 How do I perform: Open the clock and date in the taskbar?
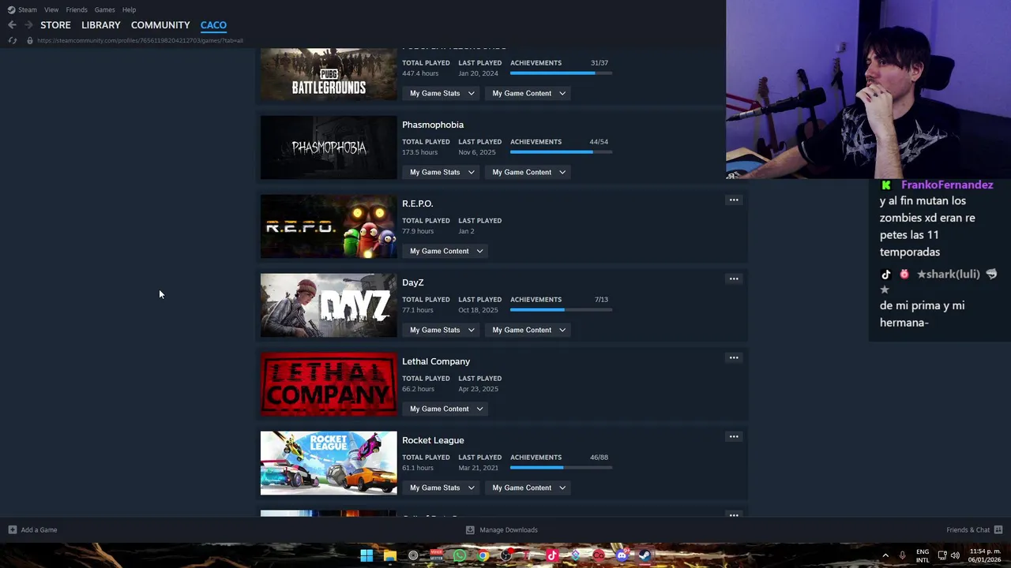click(984, 555)
